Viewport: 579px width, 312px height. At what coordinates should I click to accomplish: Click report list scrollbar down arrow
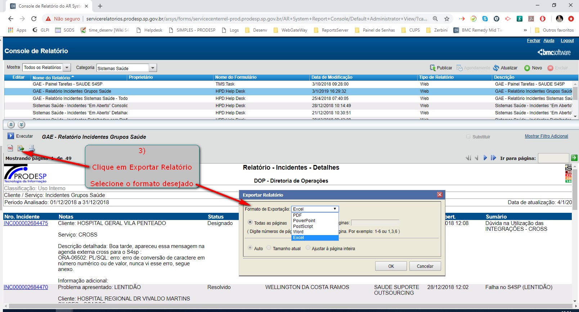click(575, 116)
